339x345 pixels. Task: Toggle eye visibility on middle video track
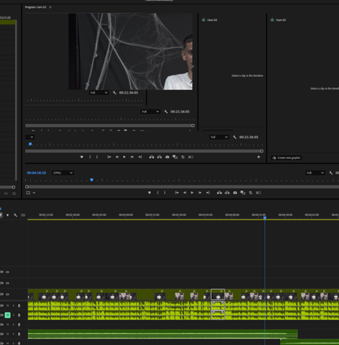7,283
